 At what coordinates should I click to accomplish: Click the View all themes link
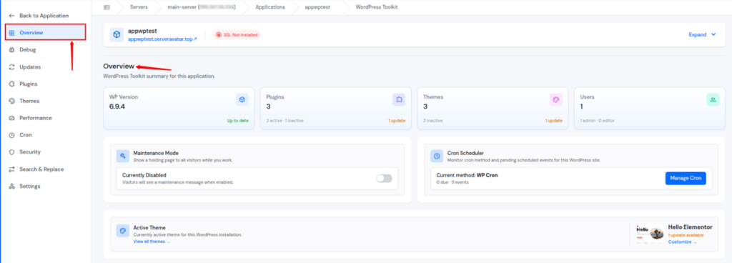(152, 242)
